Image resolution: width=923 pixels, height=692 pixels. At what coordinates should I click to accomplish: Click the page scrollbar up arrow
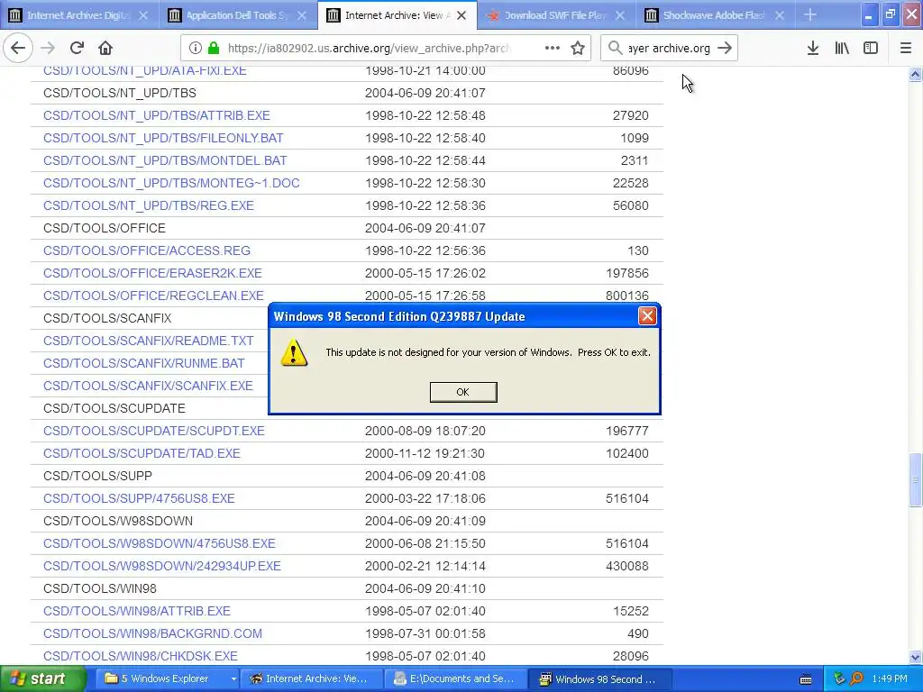pyautogui.click(x=916, y=74)
